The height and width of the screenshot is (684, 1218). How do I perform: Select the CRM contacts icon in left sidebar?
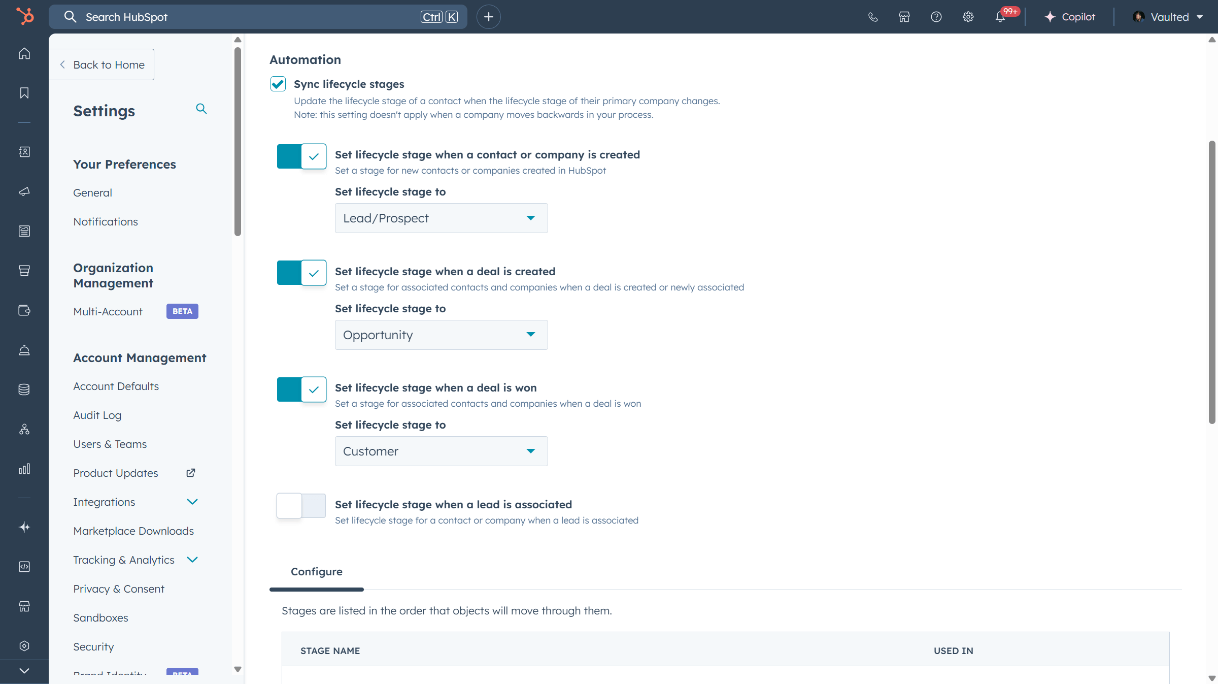coord(24,151)
